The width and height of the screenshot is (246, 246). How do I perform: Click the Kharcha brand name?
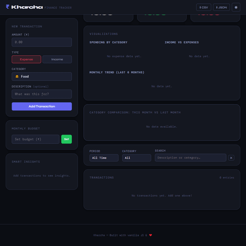coord(27,7)
